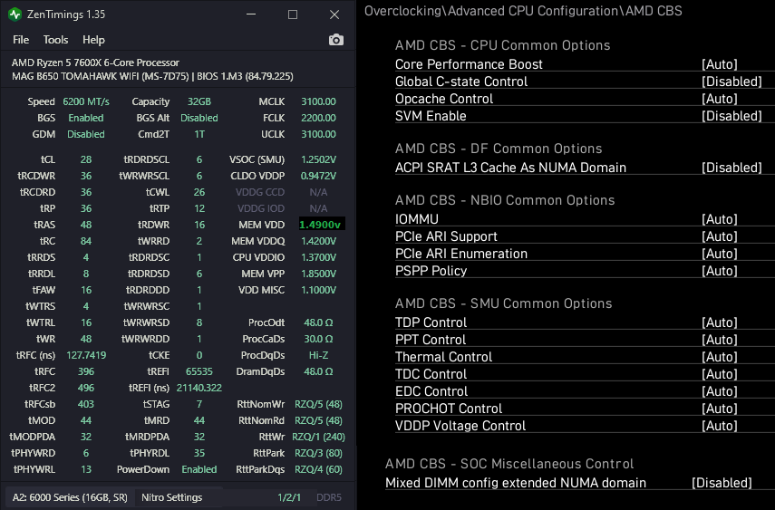Click the tREFI value 65535

pos(199,371)
